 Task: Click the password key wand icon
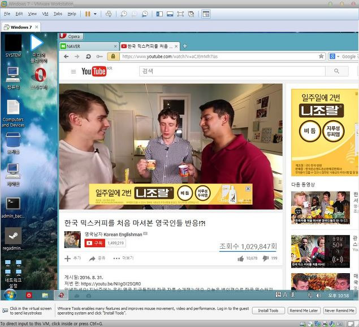click(100, 57)
